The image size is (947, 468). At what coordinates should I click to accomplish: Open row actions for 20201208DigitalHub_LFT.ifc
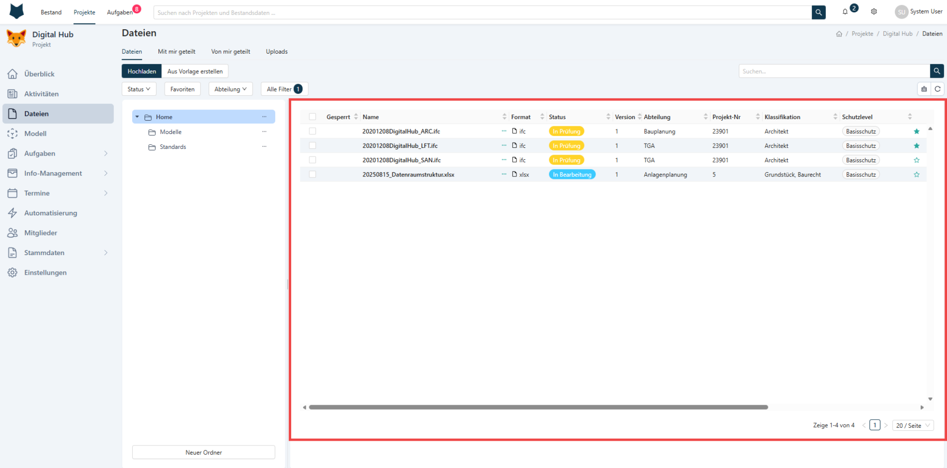coord(504,145)
